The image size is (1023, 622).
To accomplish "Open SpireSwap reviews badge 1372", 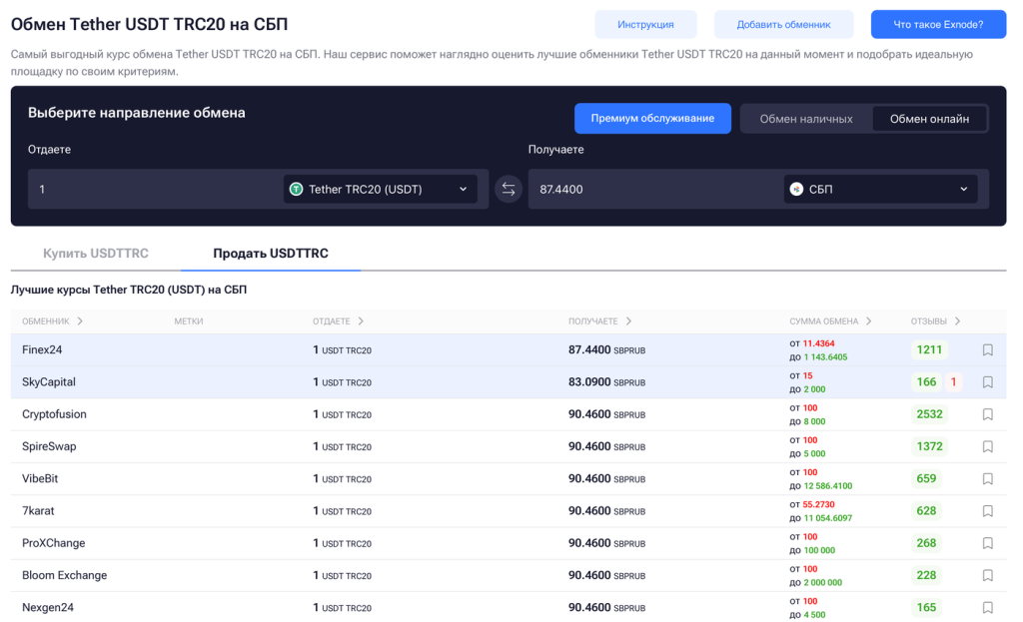I will coord(929,446).
